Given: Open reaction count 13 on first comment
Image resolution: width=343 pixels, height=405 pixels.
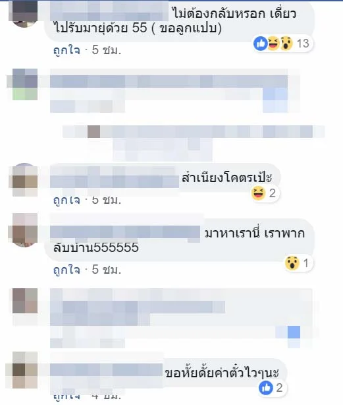Looking at the screenshot, I should coord(303,44).
